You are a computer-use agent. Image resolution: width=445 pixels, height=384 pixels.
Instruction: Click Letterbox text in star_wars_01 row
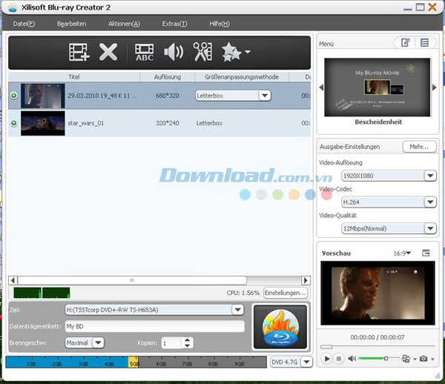209,123
